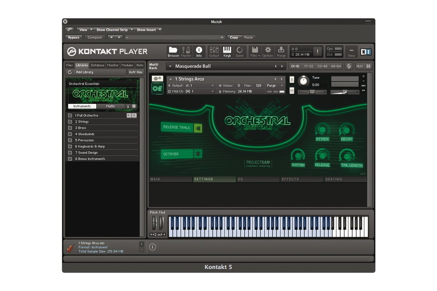Close the 1 Strings Arco instrument
This screenshot has width=437, height=291.
pyautogui.click(x=363, y=76)
